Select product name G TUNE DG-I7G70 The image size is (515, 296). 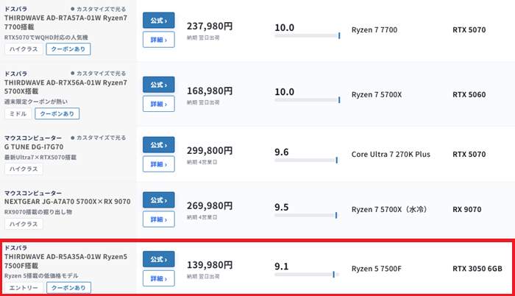click(x=34, y=147)
